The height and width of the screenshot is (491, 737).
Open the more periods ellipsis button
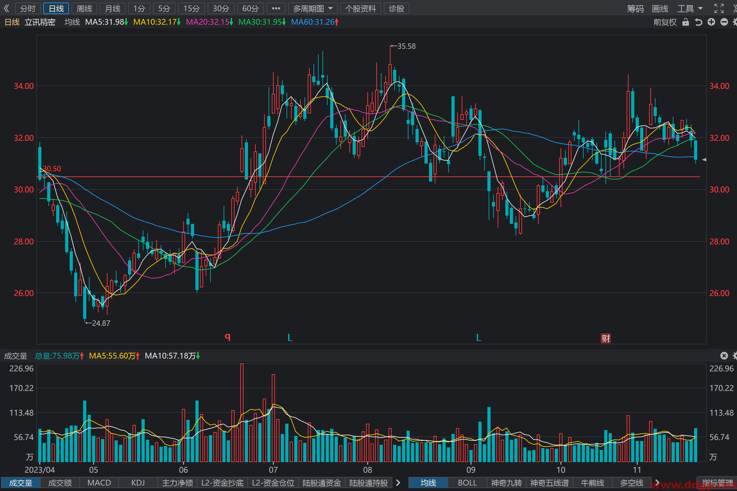pyautogui.click(x=276, y=8)
